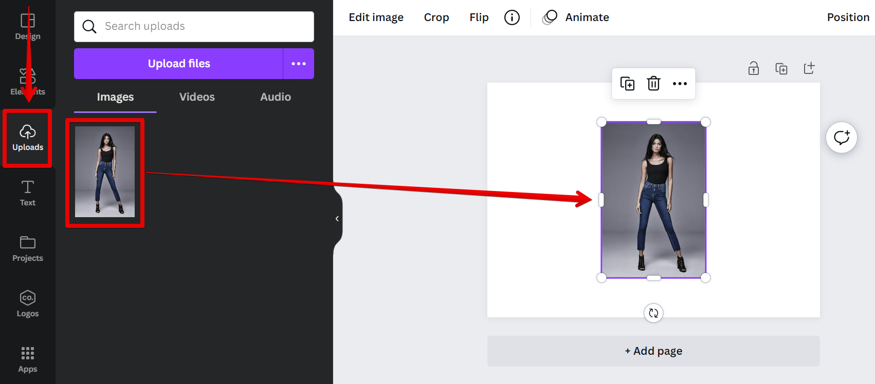Click the Add page button
The image size is (875, 384).
pos(653,351)
